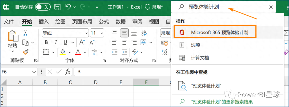
Task: Click the Undo arrow icon
Action: (x=68, y=7)
